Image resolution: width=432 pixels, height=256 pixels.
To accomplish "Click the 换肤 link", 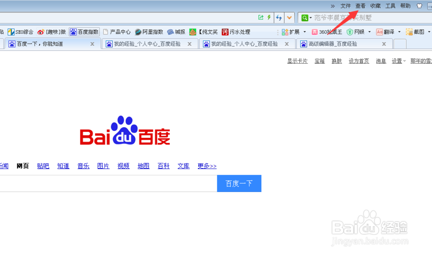I will (x=337, y=61).
